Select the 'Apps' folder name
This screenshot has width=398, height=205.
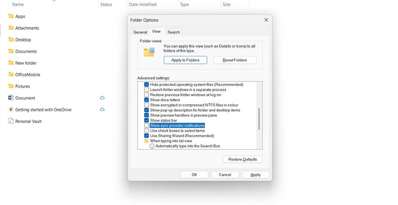click(20, 16)
